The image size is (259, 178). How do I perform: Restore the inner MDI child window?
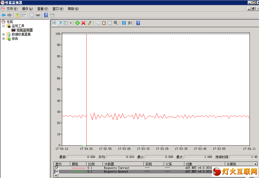point(253,9)
